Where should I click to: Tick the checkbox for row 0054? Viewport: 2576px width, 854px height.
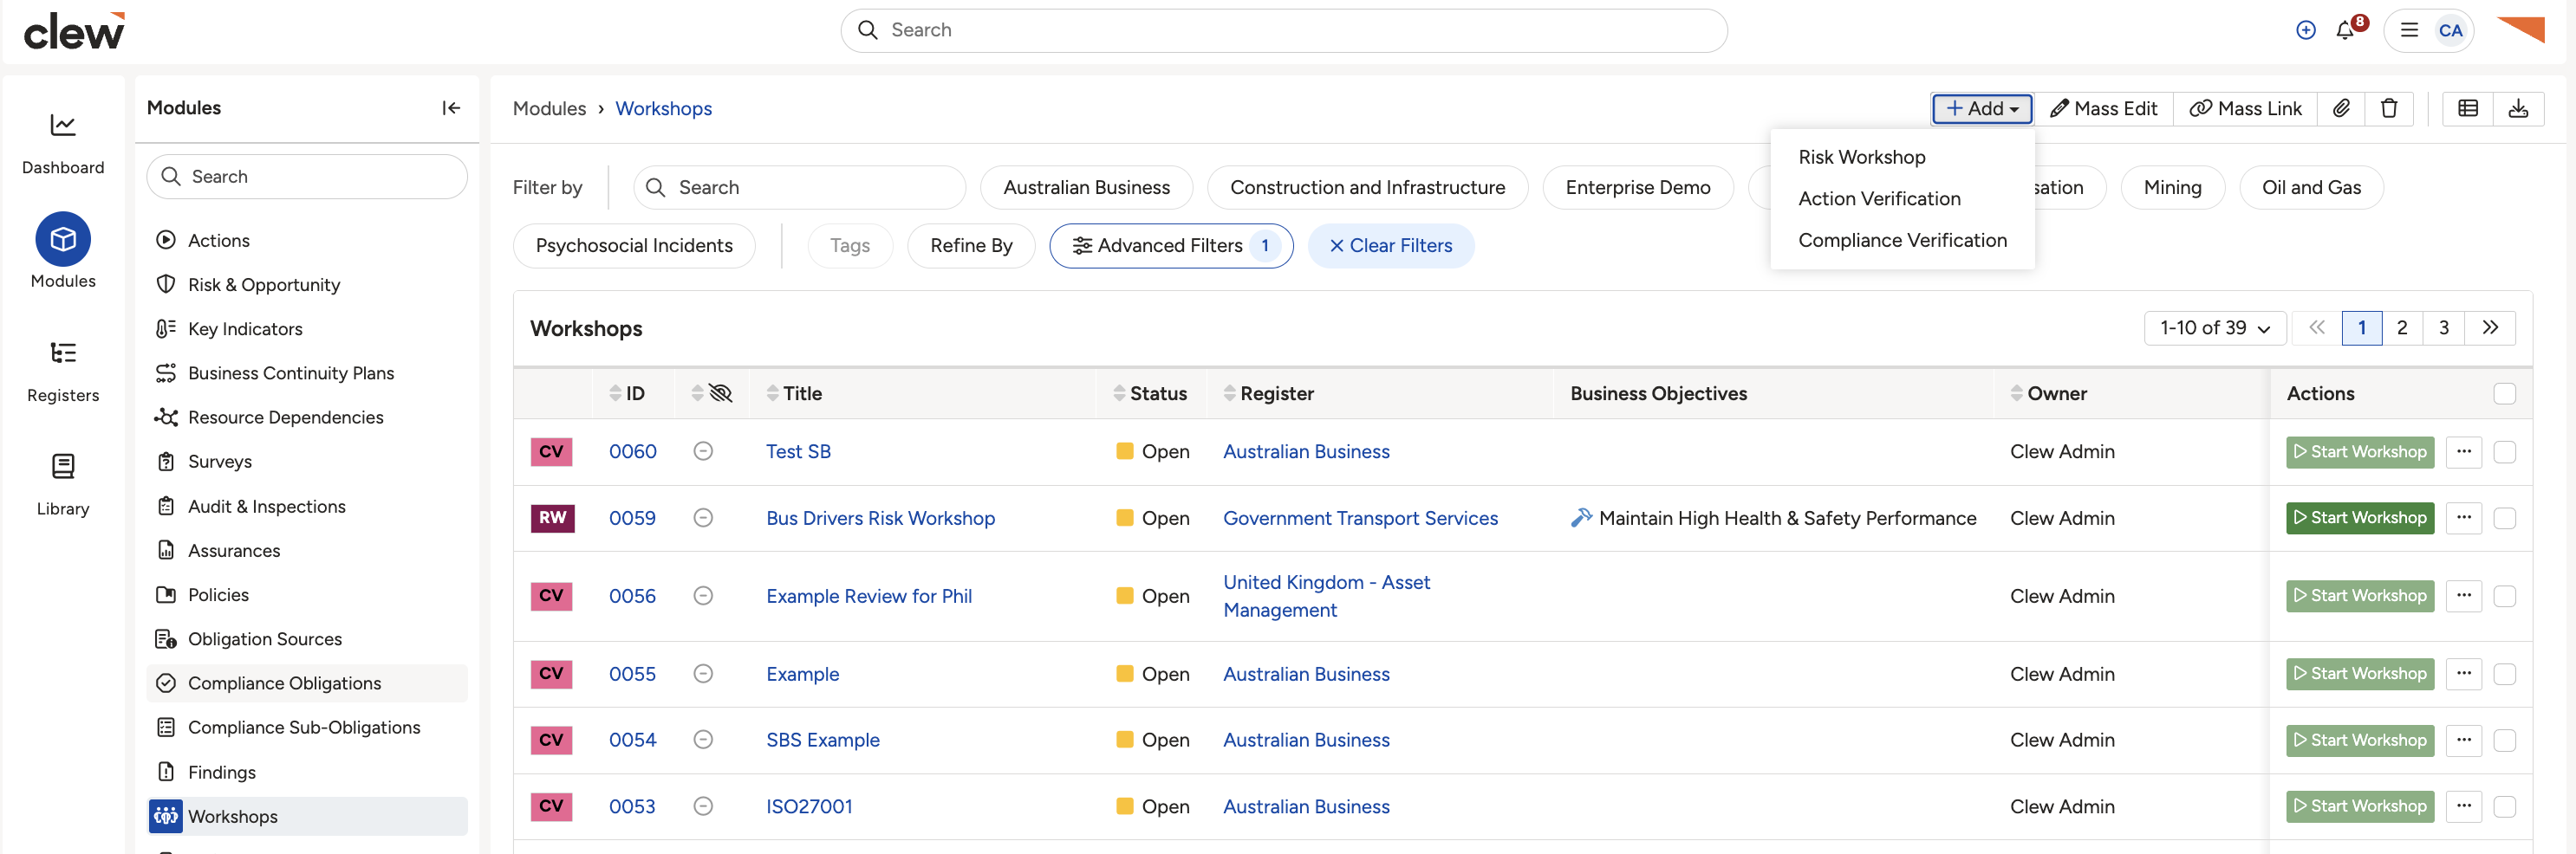click(2504, 741)
